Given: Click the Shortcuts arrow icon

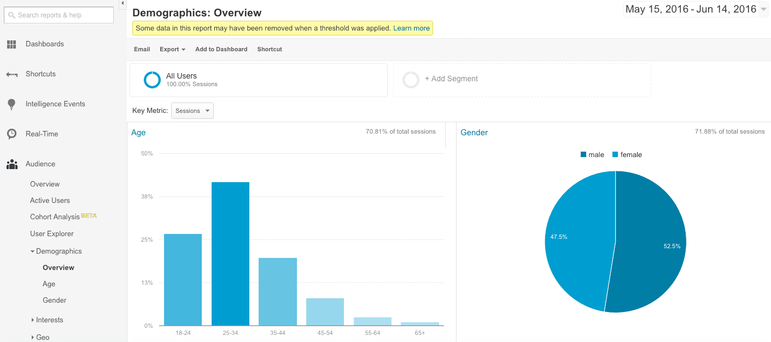Looking at the screenshot, I should click(x=11, y=74).
